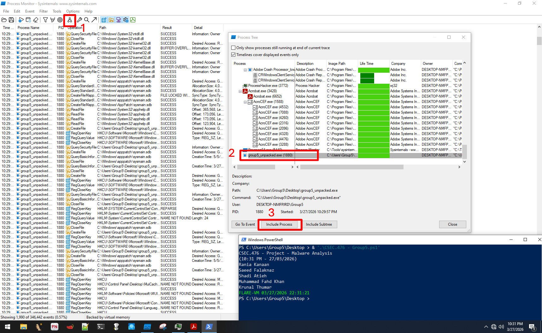Open the Filter dialog with funnel icon

(x=45, y=20)
